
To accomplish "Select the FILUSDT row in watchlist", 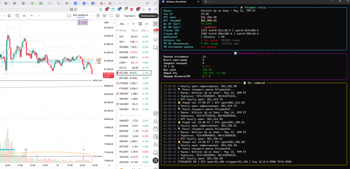I will click(x=134, y=152).
